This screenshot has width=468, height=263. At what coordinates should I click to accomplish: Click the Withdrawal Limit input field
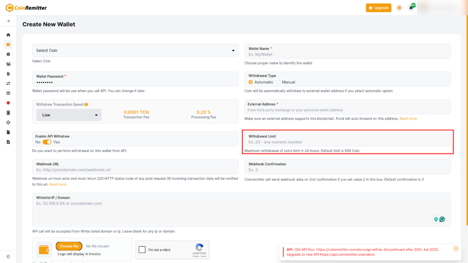[347, 142]
